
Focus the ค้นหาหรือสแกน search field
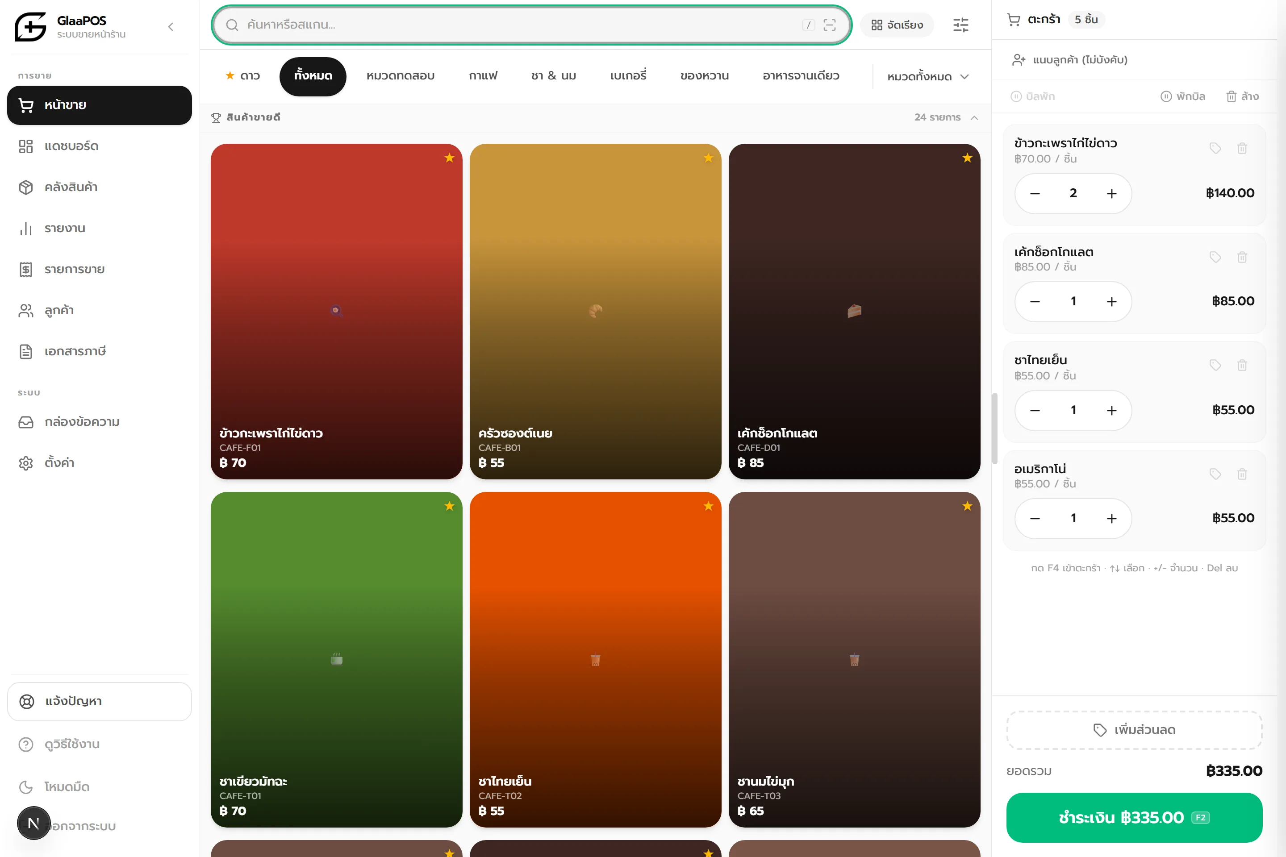[531, 25]
